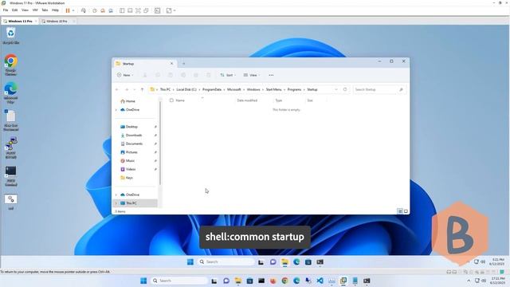Open the File menu in VMware Workstation
510x287 pixels.
click(6, 10)
